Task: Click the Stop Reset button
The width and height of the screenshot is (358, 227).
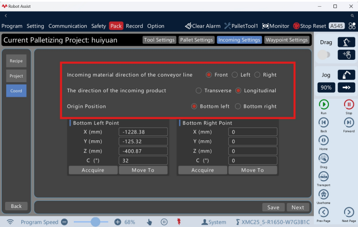Action: pos(309,26)
